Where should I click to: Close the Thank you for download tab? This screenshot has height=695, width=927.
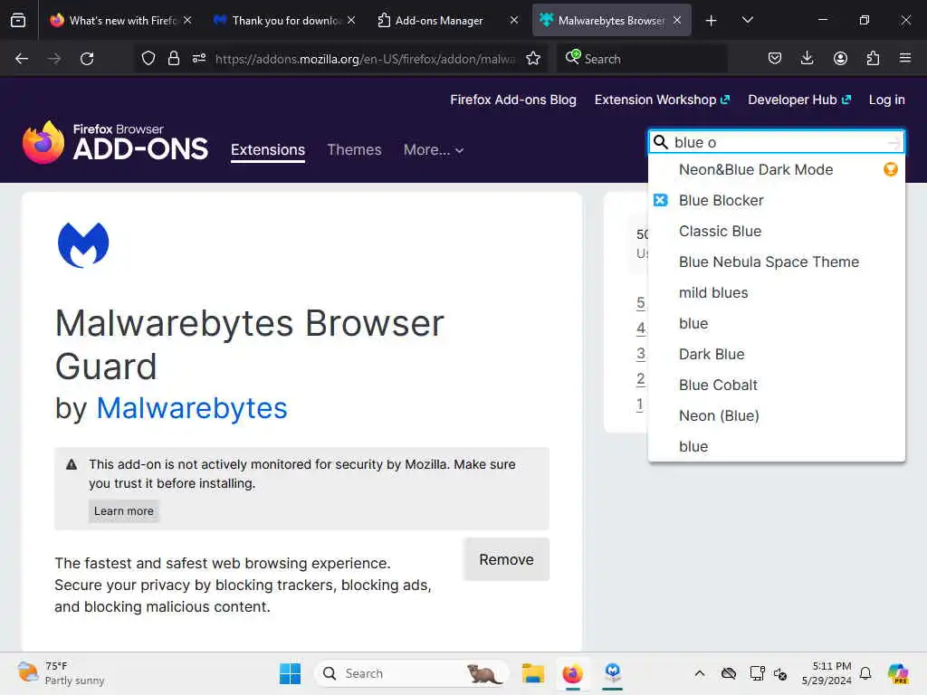(x=351, y=20)
